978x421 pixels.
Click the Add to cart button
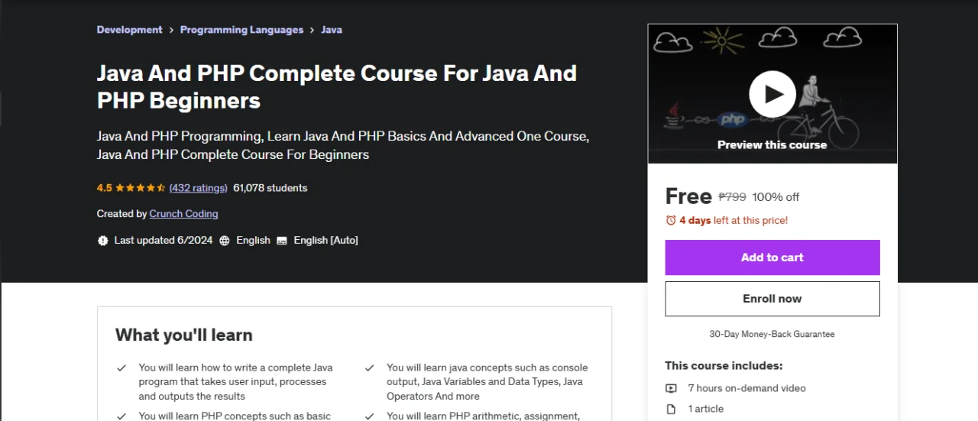(772, 257)
